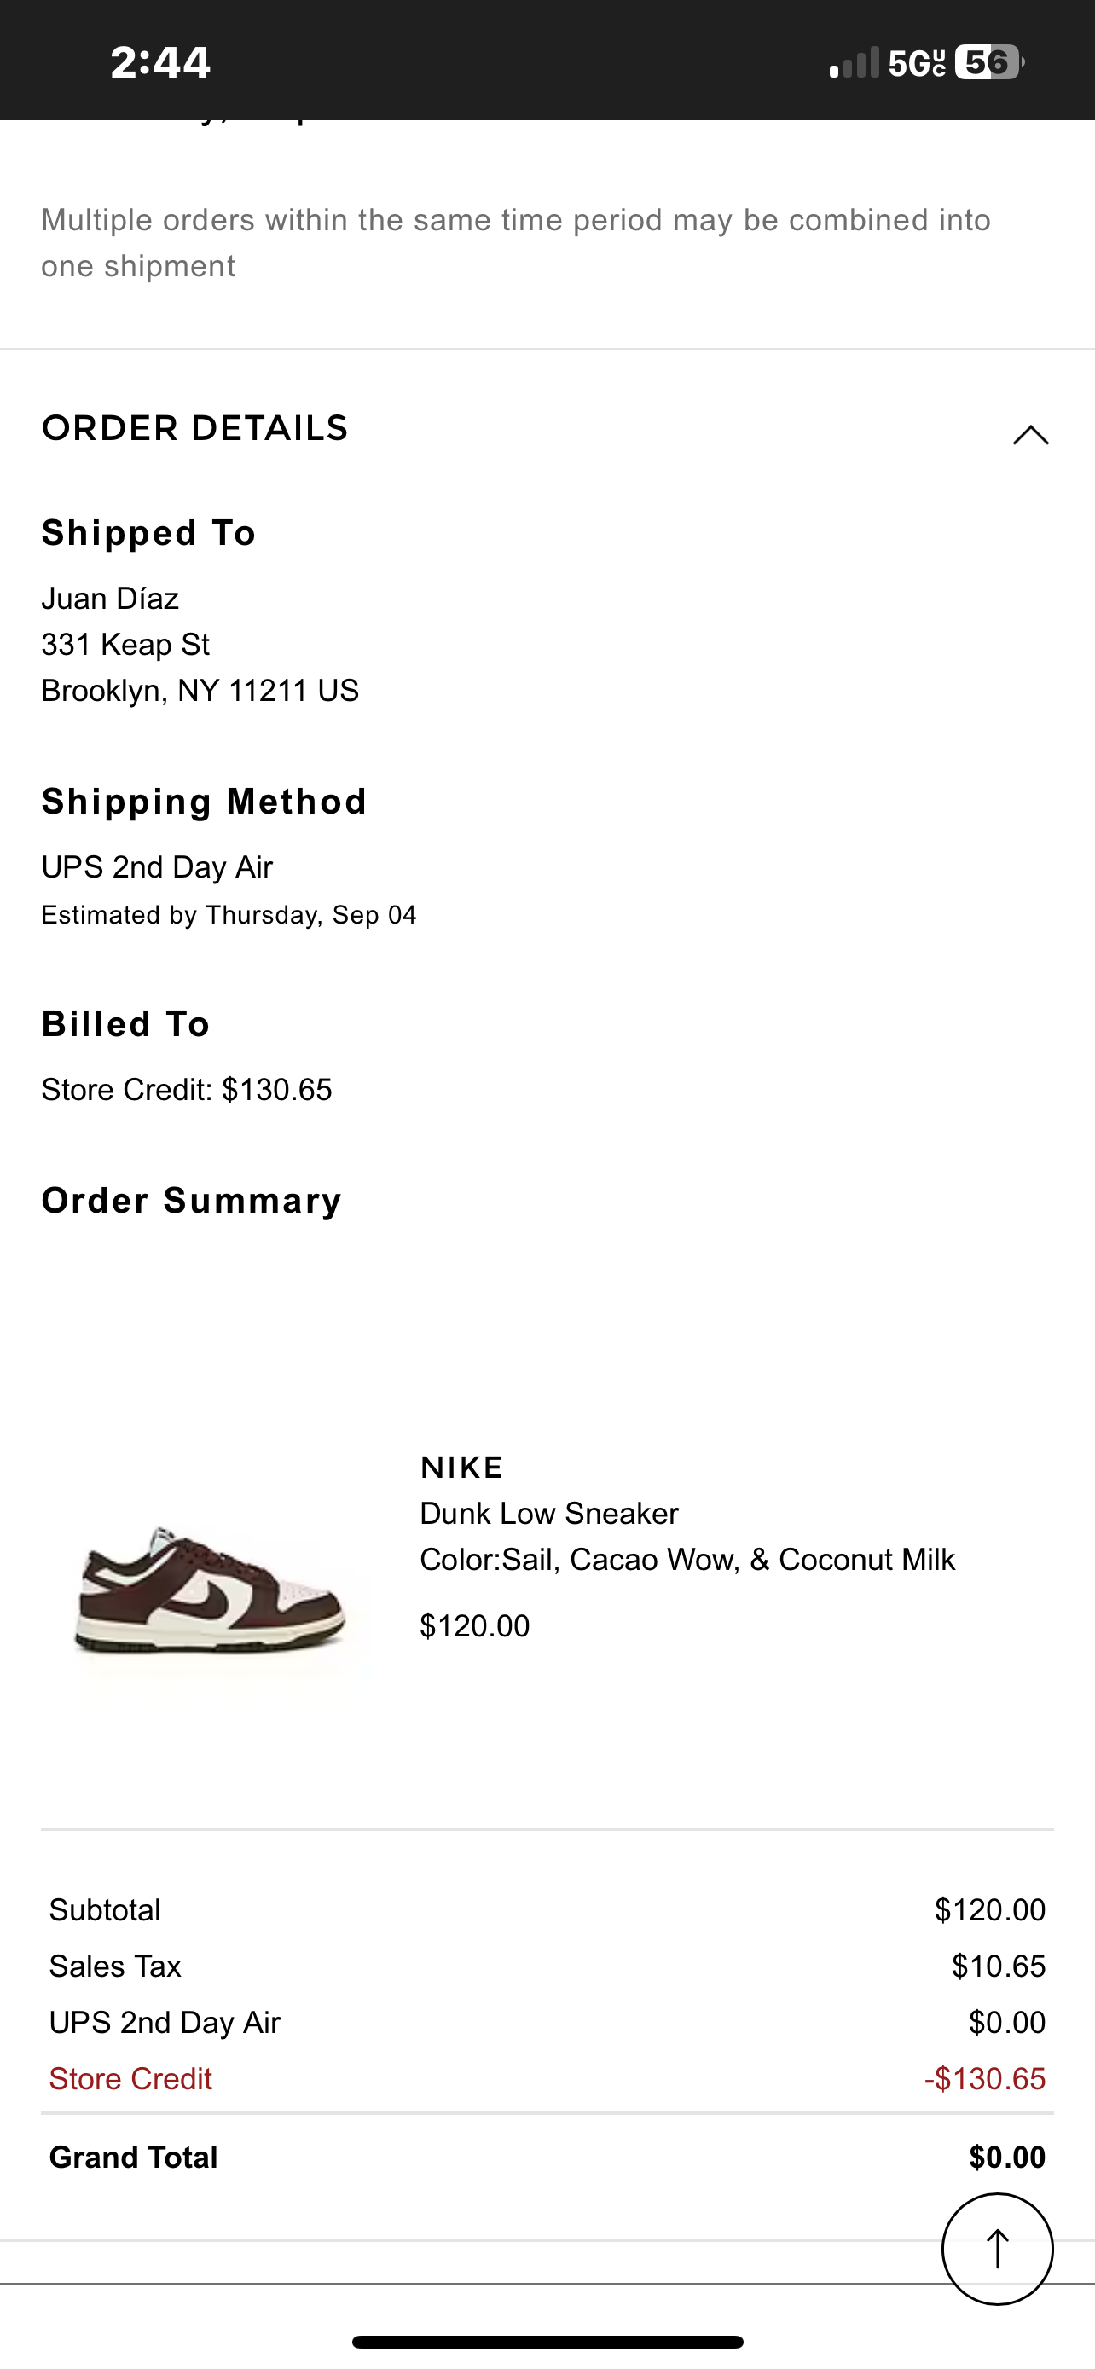Open the Nike Dunk Low sneaker thumbnail
The height and width of the screenshot is (2369, 1095).
[211, 1590]
